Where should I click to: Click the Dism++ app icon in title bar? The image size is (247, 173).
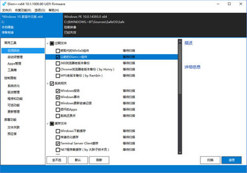pos(3,3)
